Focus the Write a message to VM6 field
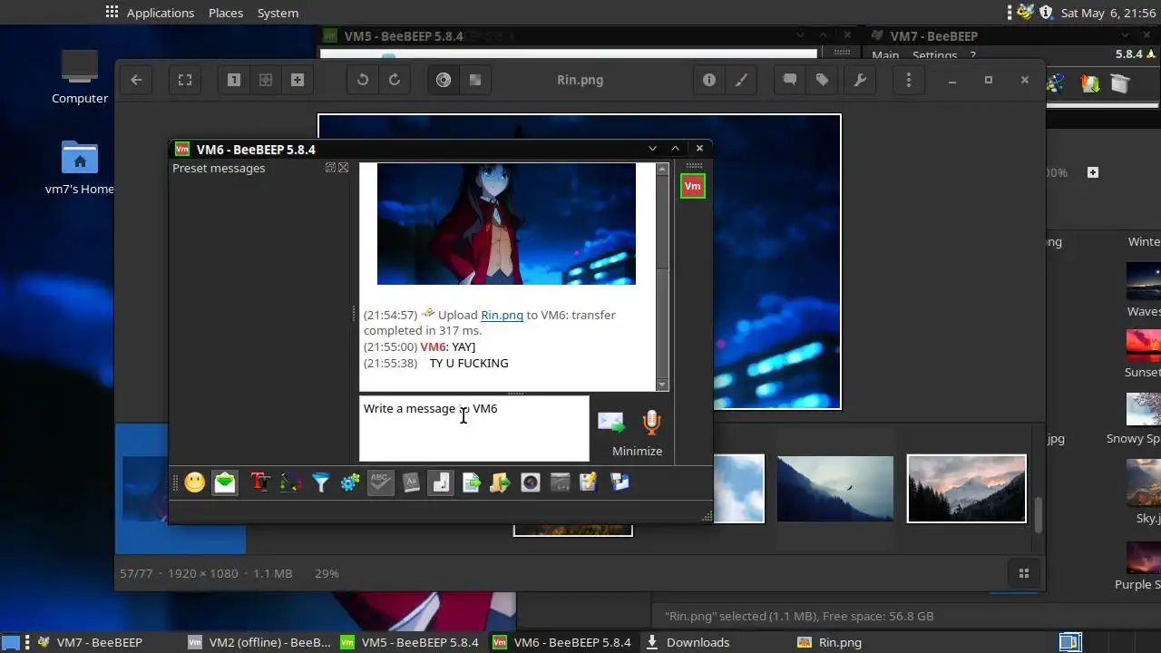1161x653 pixels. pos(473,428)
